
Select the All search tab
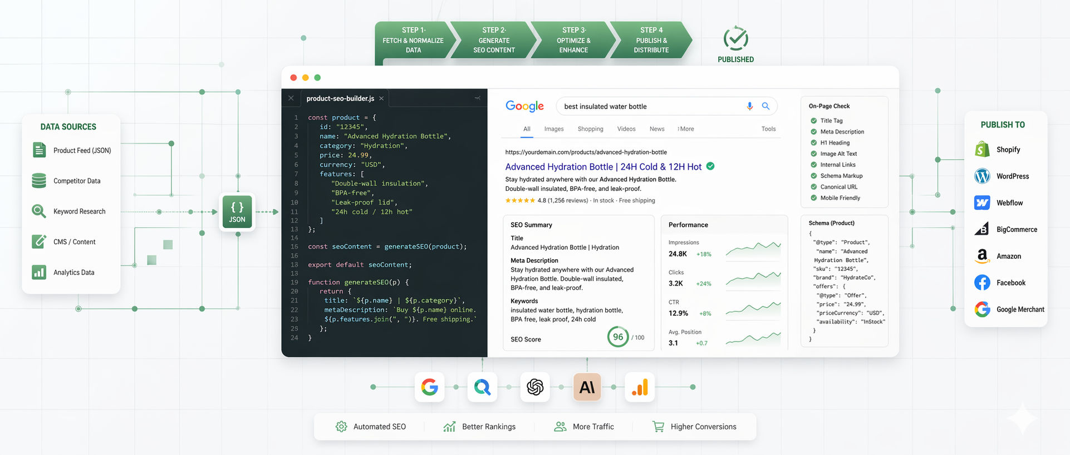coord(527,129)
